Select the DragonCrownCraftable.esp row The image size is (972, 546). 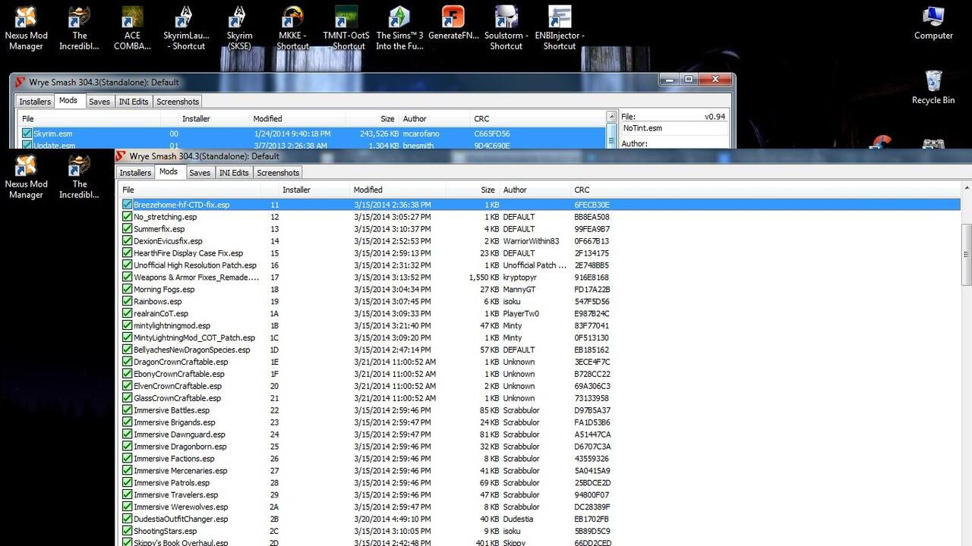[539, 362]
